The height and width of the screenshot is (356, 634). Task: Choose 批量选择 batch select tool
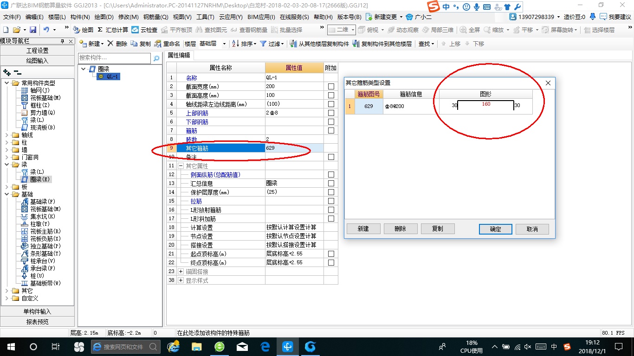coord(287,30)
